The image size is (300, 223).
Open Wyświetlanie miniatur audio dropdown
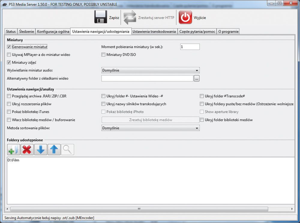(x=150, y=70)
